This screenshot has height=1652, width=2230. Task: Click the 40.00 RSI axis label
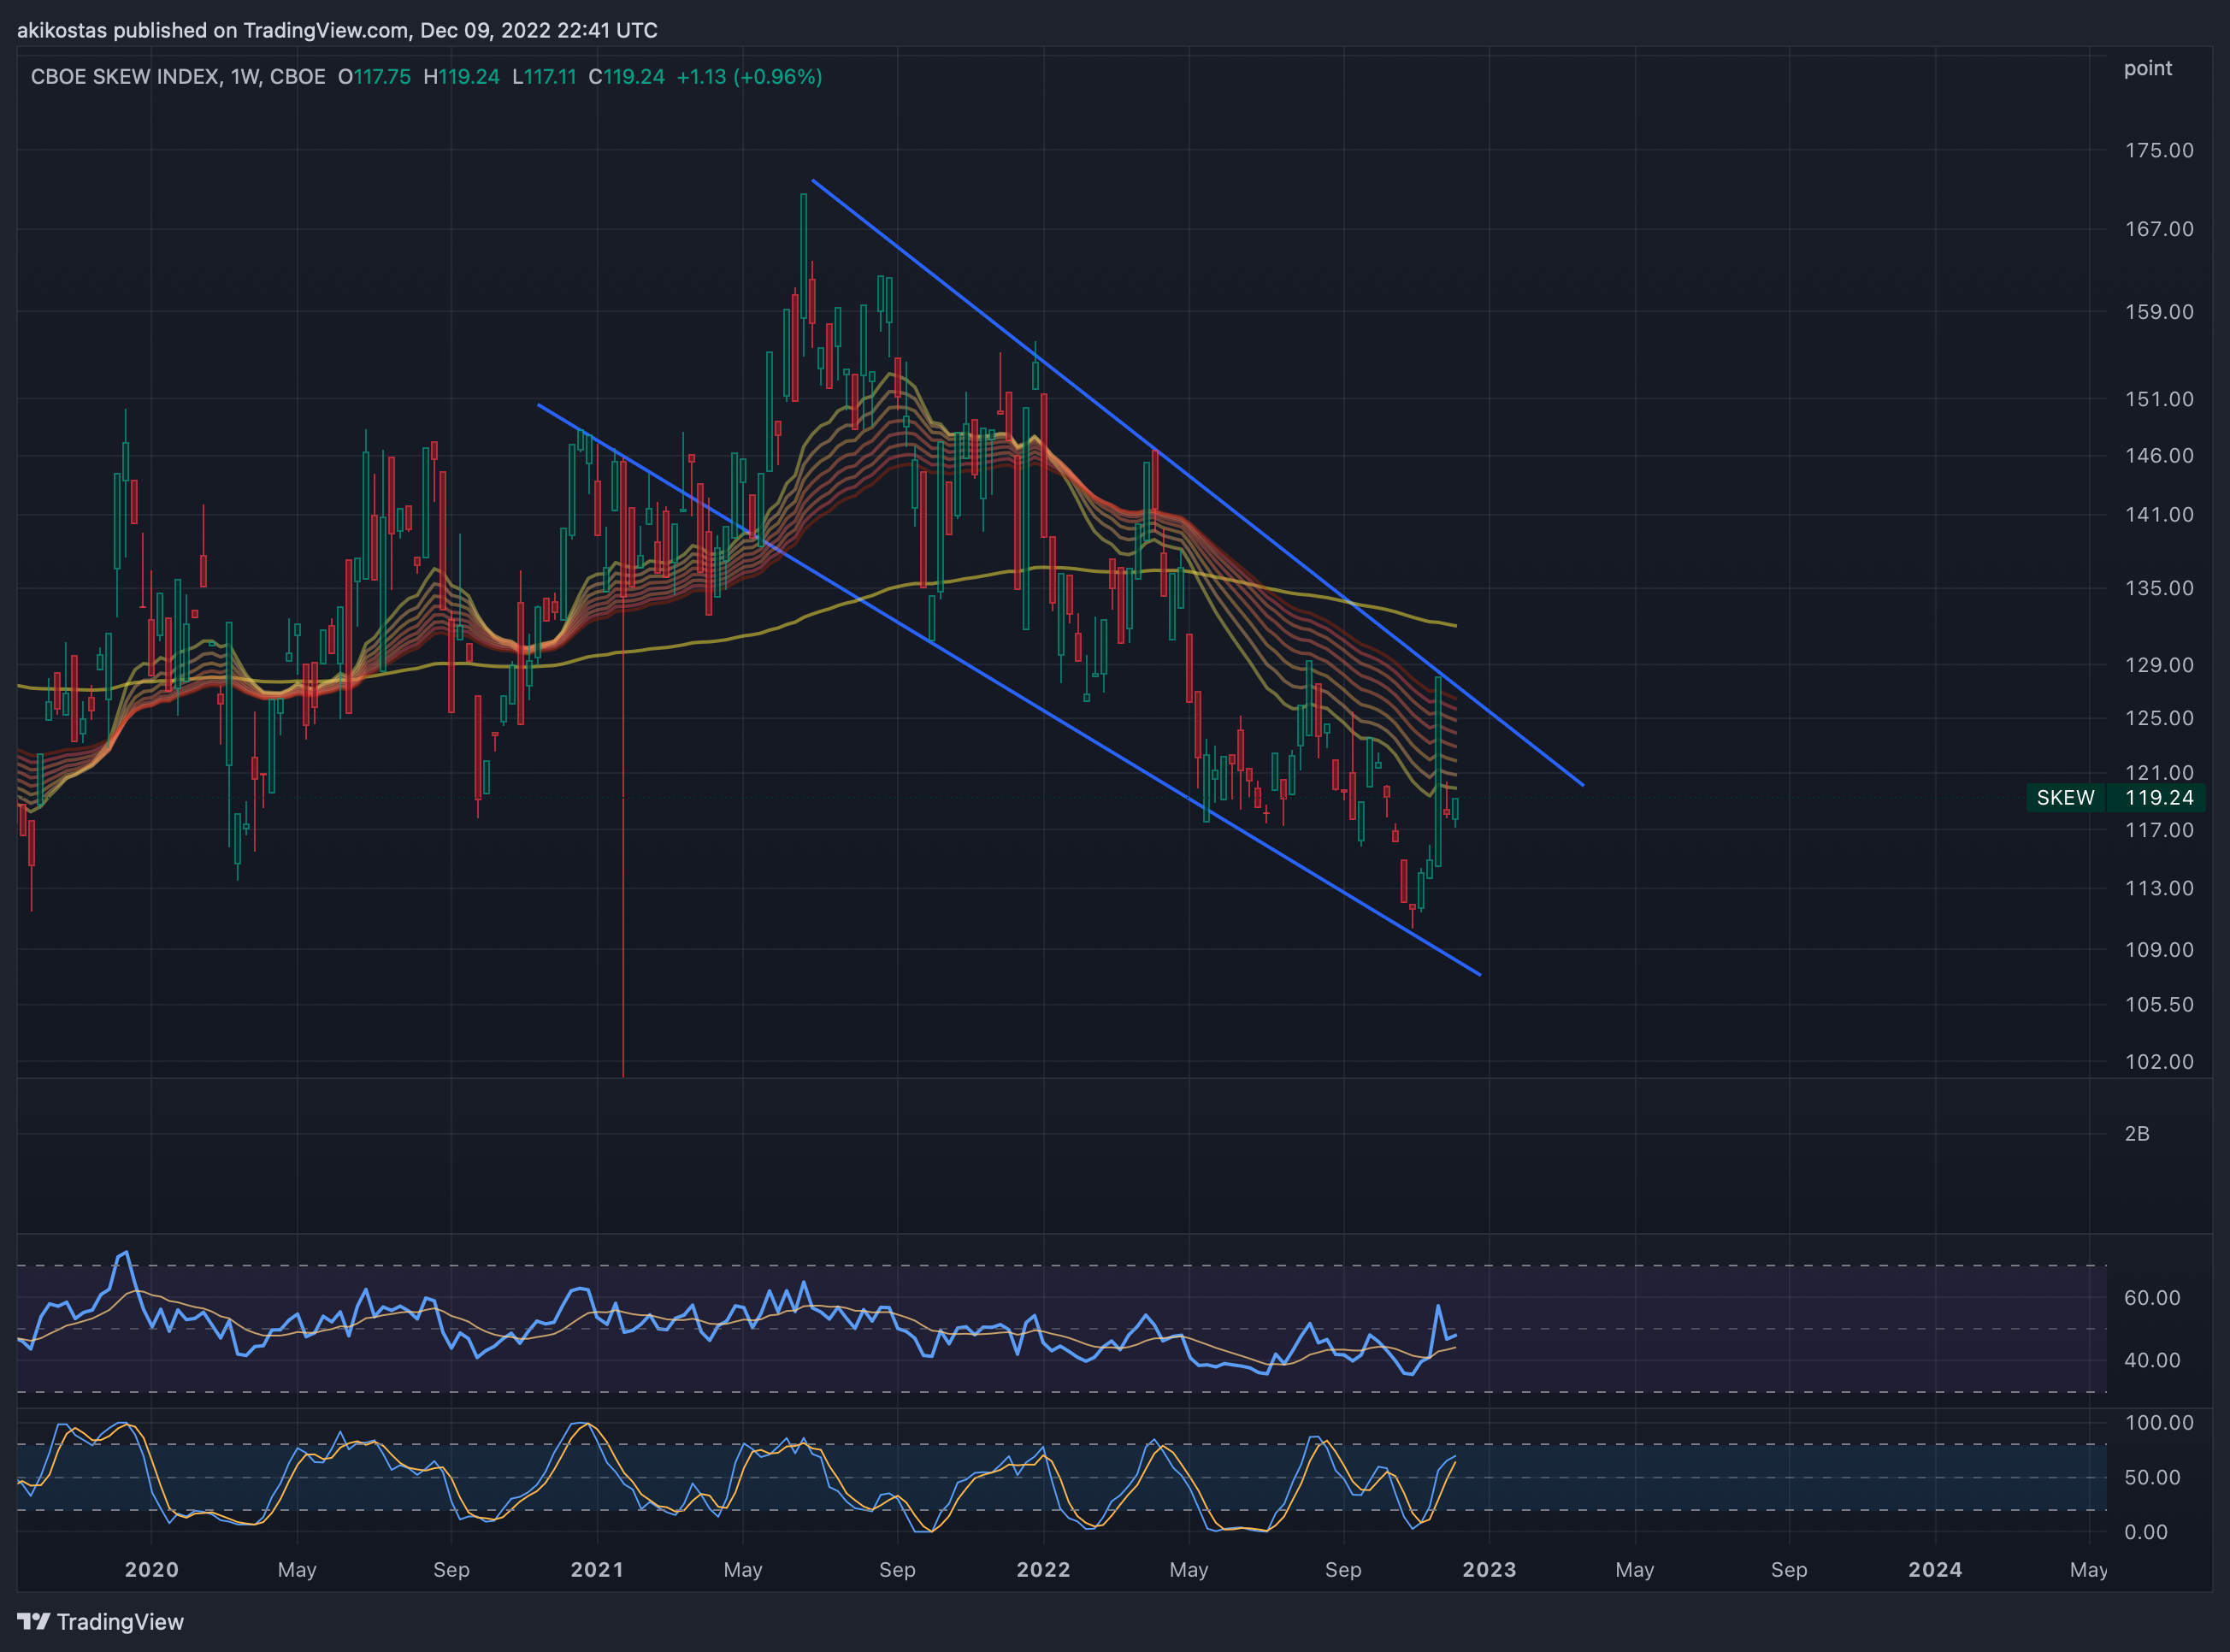(x=2152, y=1360)
